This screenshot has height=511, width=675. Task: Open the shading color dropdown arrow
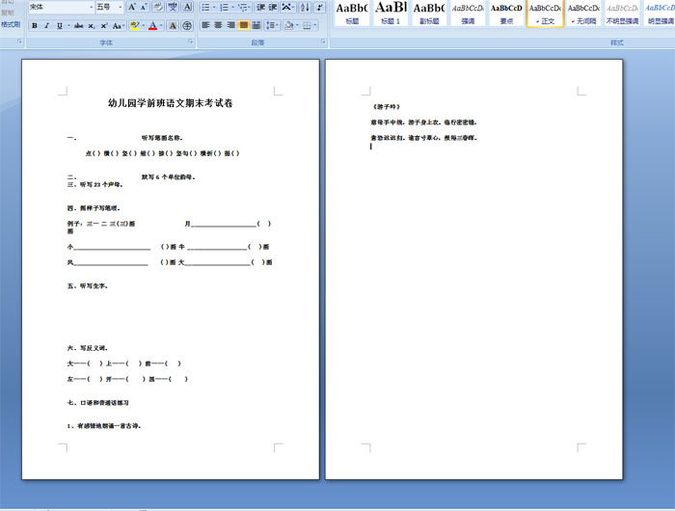(x=297, y=26)
